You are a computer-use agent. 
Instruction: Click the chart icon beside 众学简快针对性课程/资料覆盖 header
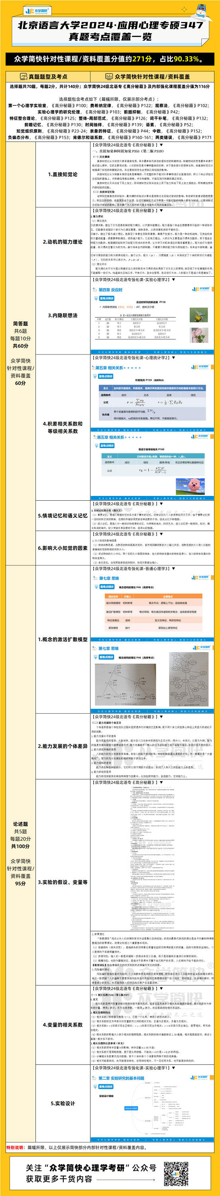click(109, 77)
